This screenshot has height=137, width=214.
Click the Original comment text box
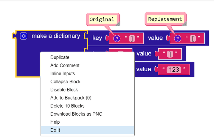[102, 19]
